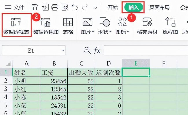188x115 pixels.
Task: Switch to the 插入 tab
Action: click(133, 8)
